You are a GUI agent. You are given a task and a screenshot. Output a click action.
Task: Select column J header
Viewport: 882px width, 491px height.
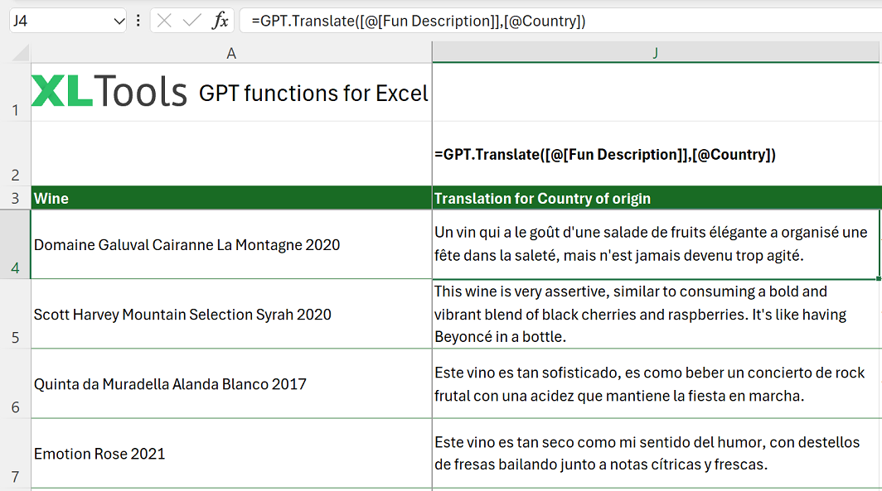coord(655,52)
